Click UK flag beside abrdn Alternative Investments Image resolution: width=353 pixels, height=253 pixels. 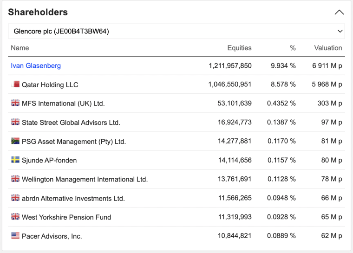(x=15, y=198)
